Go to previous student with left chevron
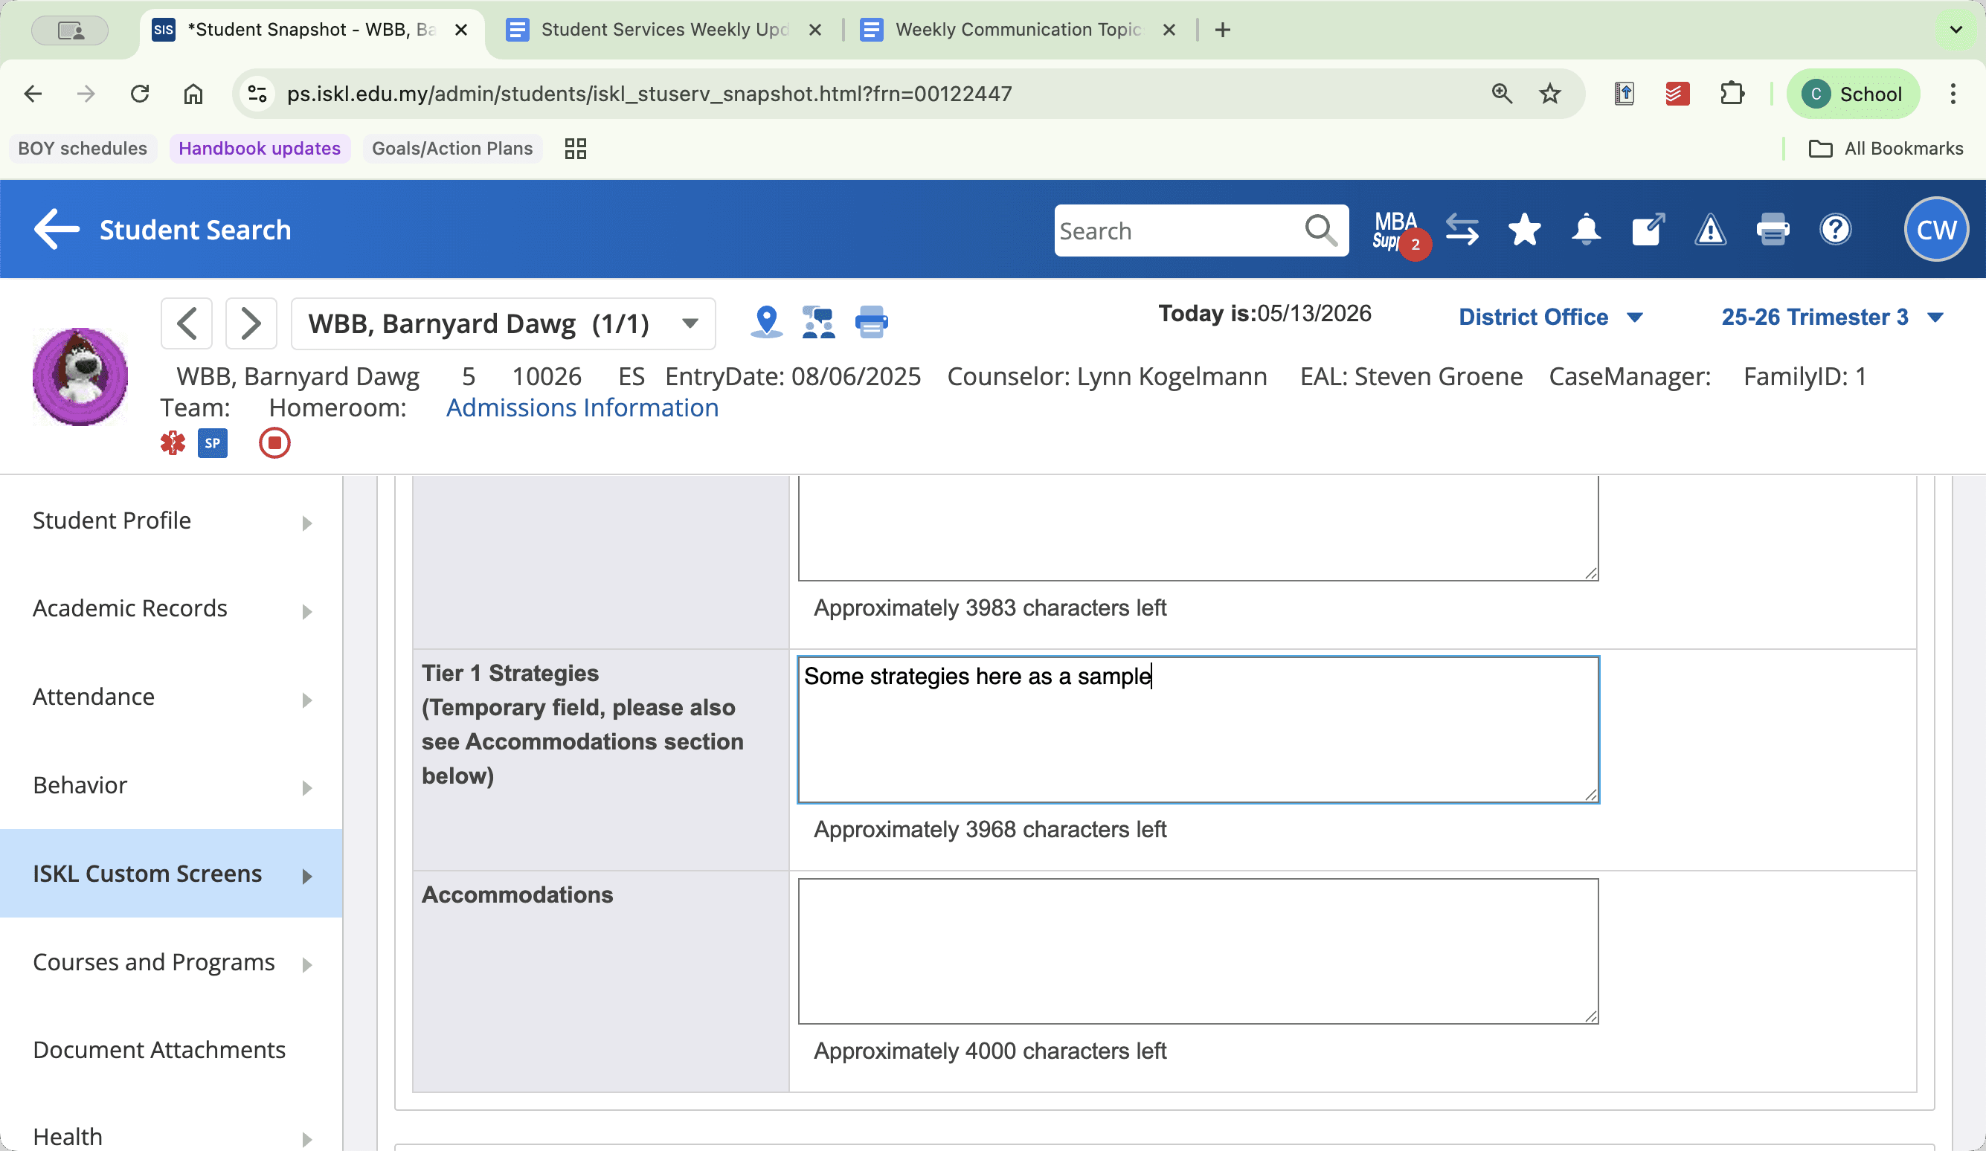This screenshot has width=1986, height=1151. coord(187,323)
